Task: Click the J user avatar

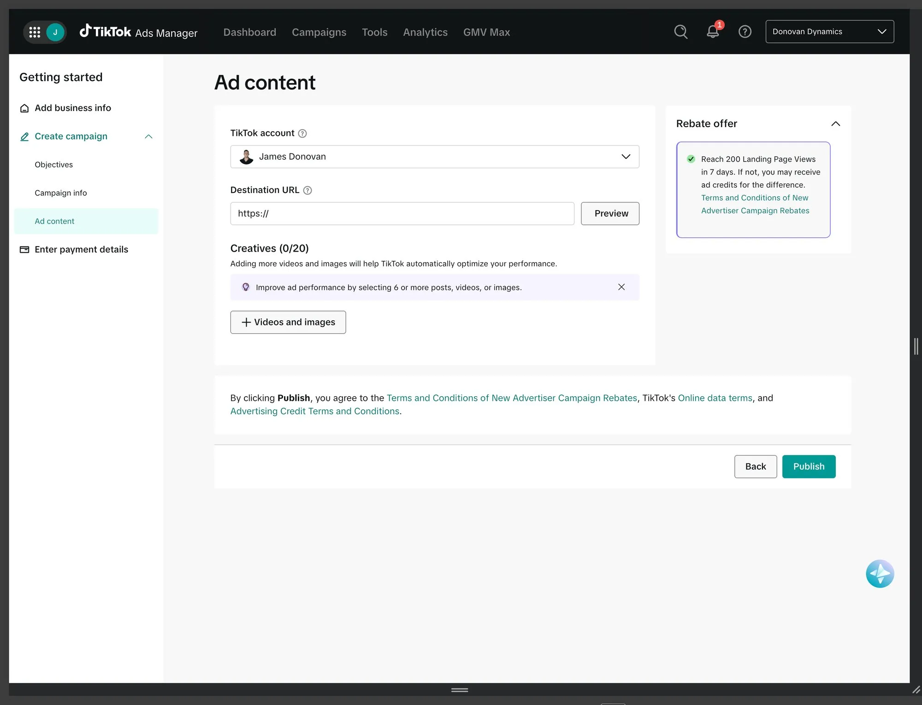Action: point(55,32)
